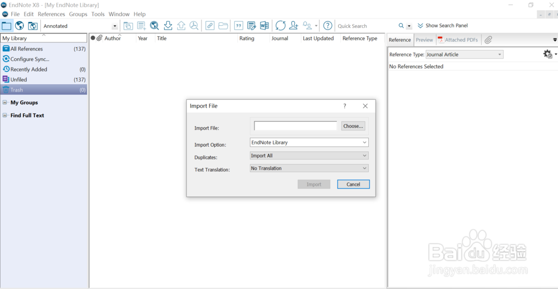Click Format Bibliography icon
This screenshot has height=289, width=558.
point(252,26)
